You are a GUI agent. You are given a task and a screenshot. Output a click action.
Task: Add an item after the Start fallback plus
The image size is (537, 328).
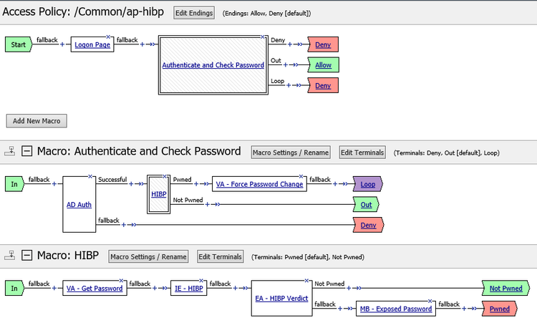pos(62,44)
